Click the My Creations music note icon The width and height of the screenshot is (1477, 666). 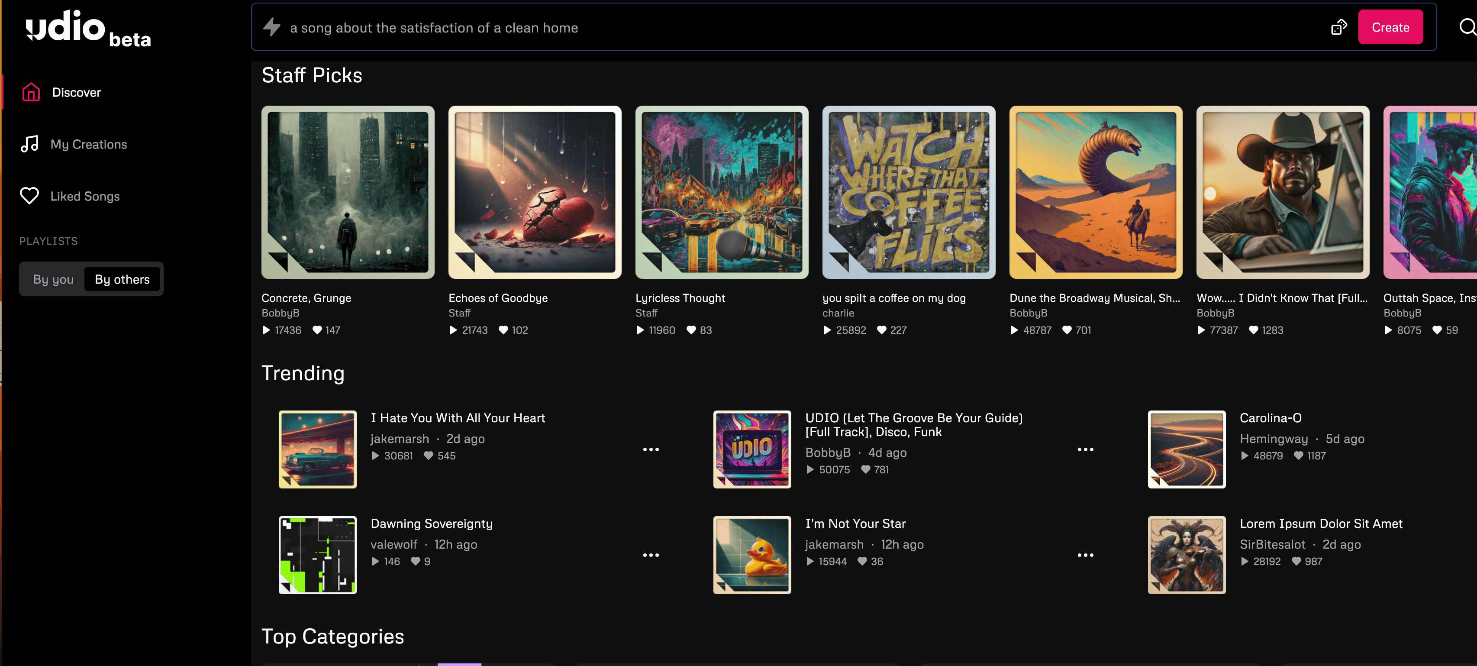pyautogui.click(x=30, y=144)
